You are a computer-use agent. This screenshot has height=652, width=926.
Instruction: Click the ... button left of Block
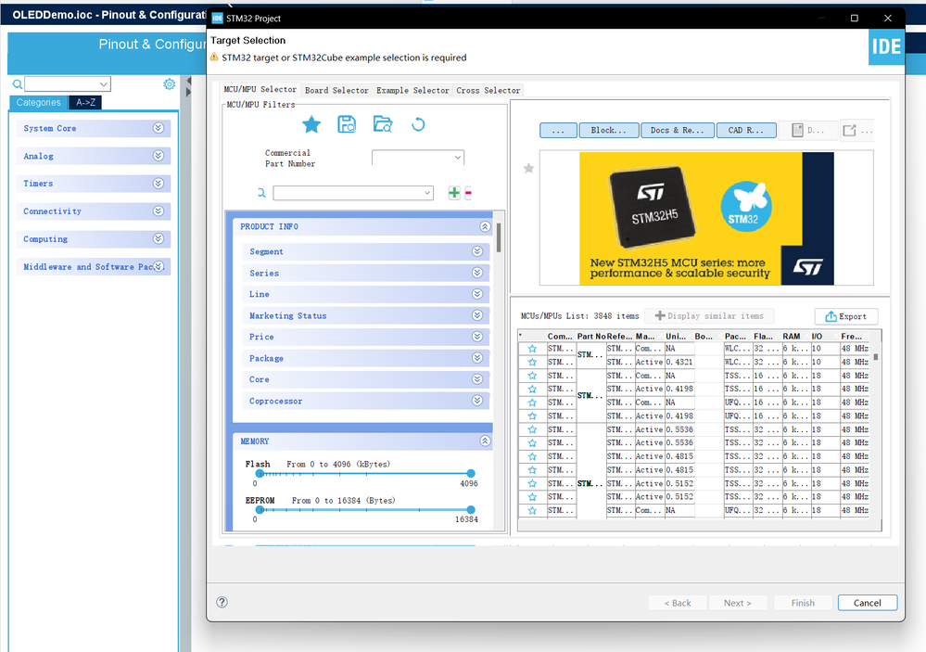[x=558, y=130]
